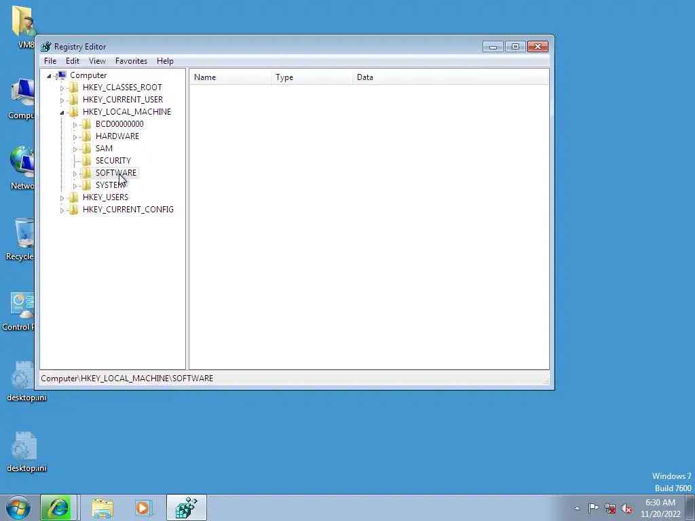The image size is (695, 521).
Task: Click the Computer icon in tree
Action: pos(62,75)
